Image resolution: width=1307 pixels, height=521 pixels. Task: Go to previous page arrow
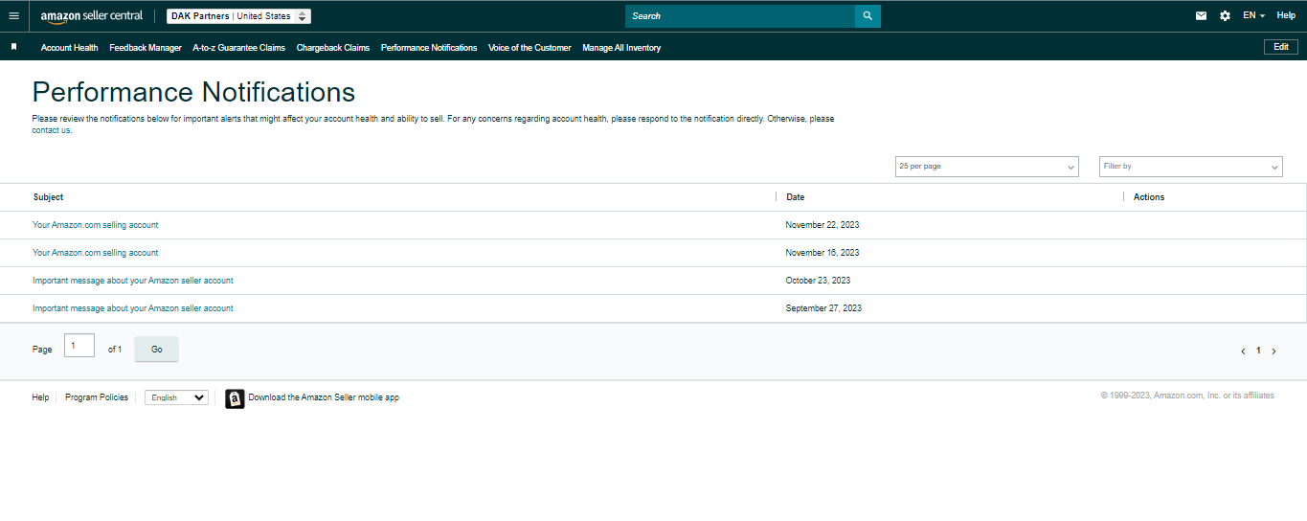[1243, 351]
